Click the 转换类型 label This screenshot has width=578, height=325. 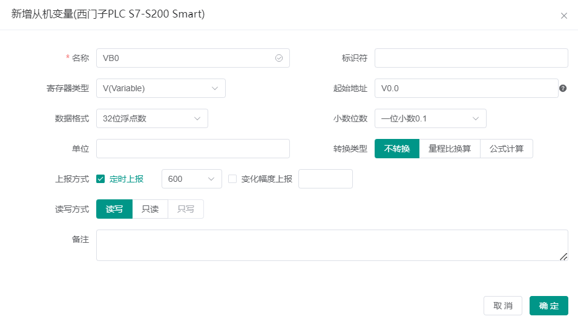pyautogui.click(x=350, y=149)
